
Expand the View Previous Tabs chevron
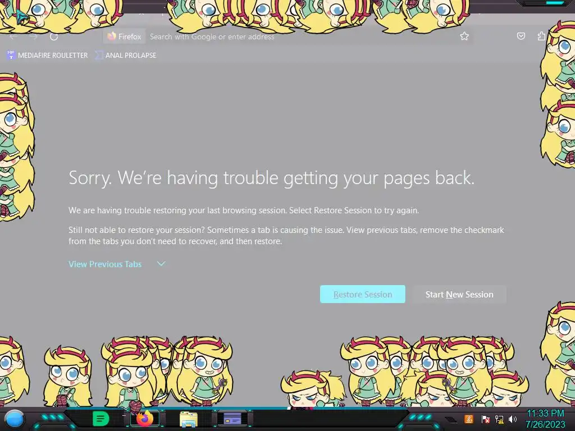click(161, 264)
